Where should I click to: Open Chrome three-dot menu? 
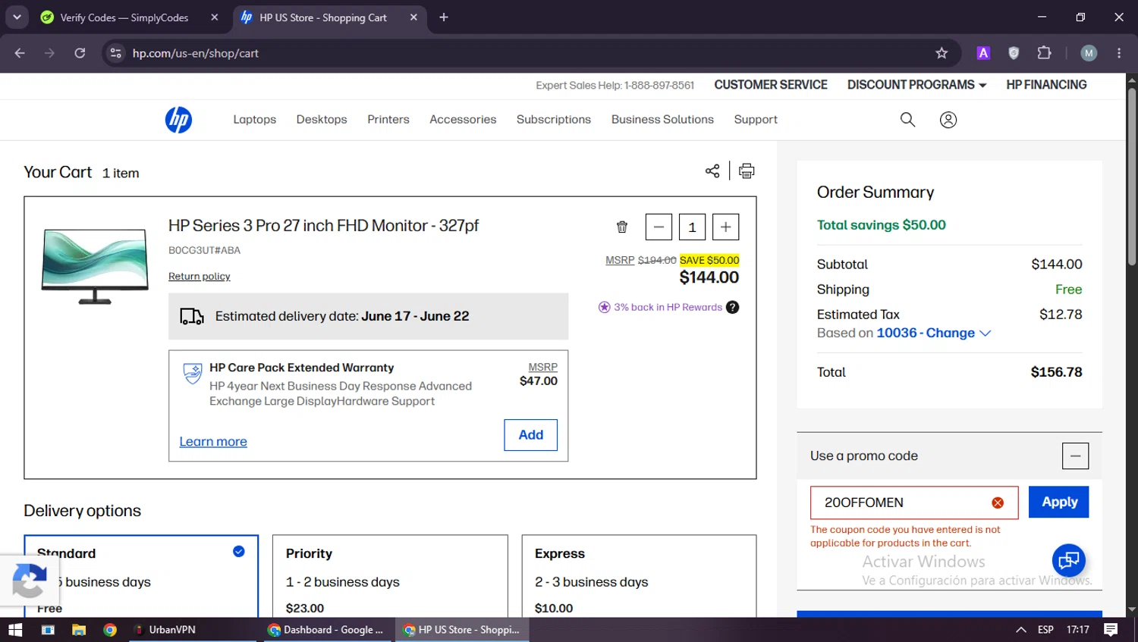[1119, 53]
